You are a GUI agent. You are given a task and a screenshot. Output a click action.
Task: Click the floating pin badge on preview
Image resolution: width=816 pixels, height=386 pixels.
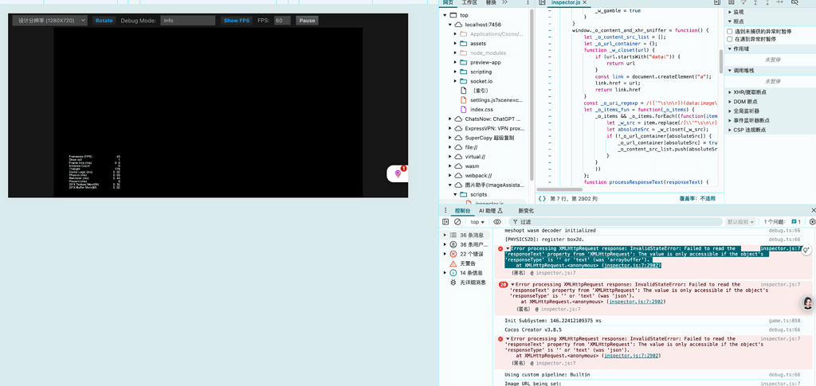coord(398,174)
